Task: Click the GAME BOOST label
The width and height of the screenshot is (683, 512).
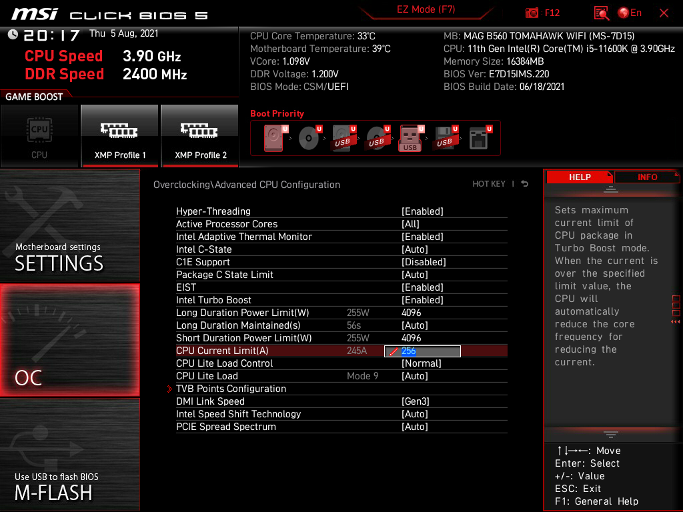Action: click(x=34, y=97)
